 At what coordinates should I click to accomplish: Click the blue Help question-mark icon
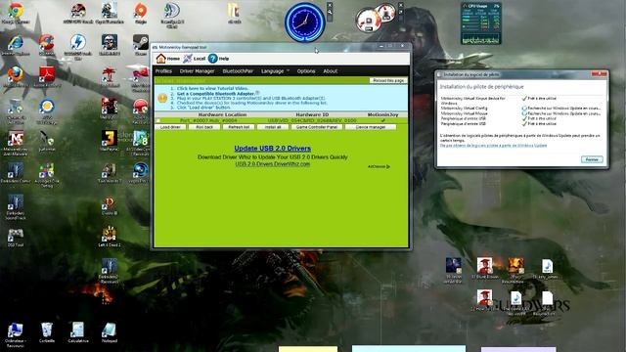point(213,59)
